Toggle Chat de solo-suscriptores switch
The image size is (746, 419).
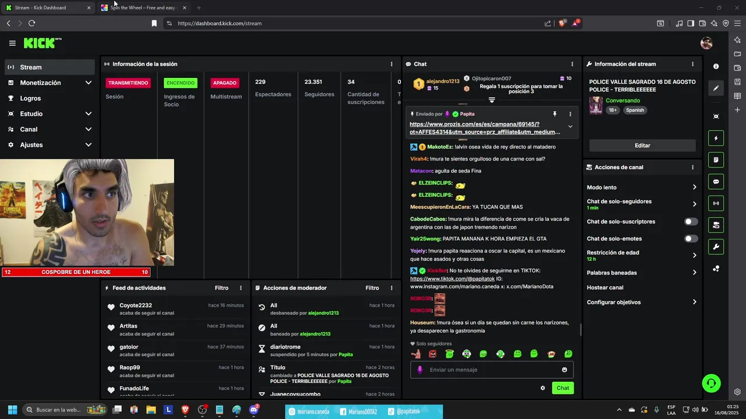691,222
